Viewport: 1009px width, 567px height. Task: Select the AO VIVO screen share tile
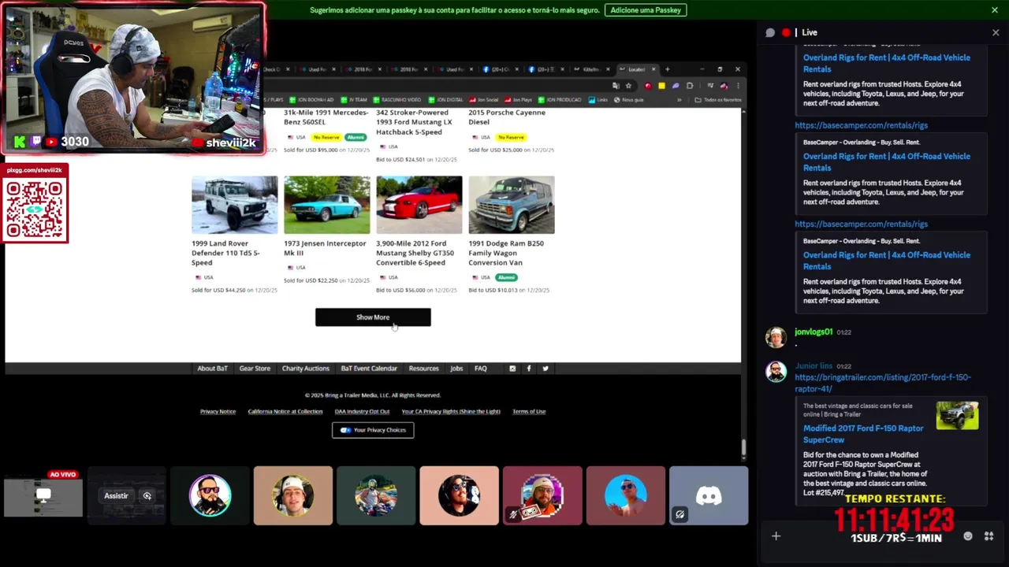[x=43, y=496]
